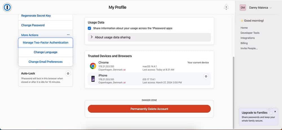Viewport: 282px width, 130px height.
Task: Click the DM avatar badge
Action: pyautogui.click(x=243, y=8)
